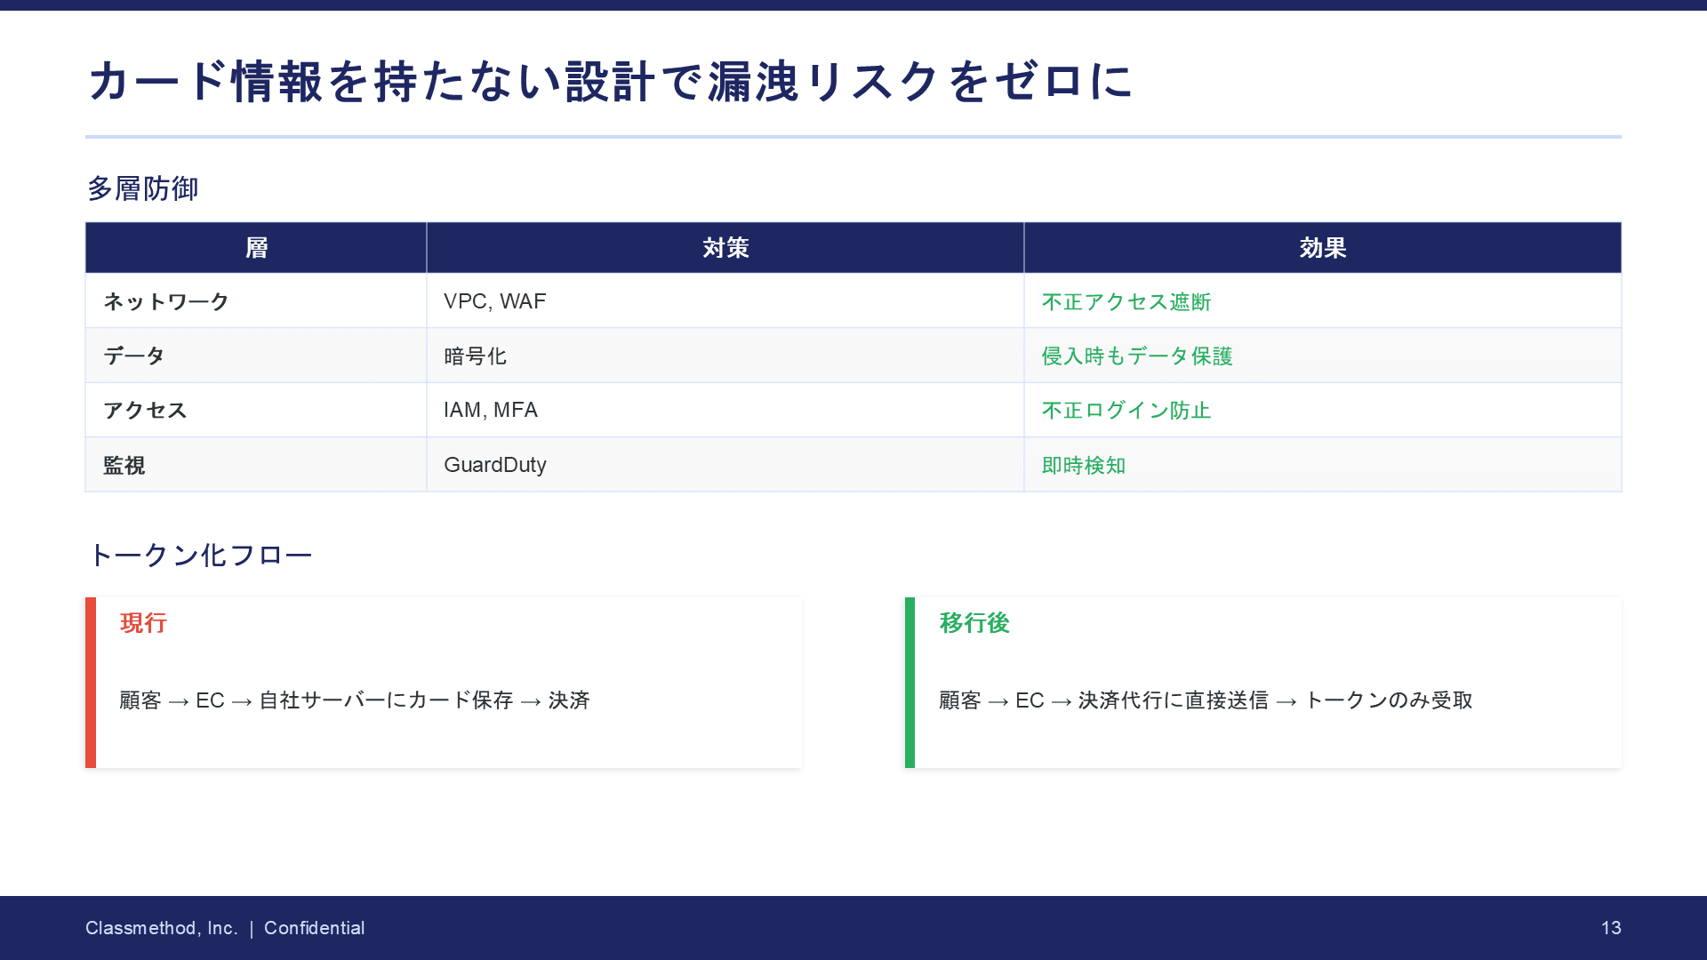Click the Classmethod, Inc. Confidential footer text
This screenshot has width=1707, height=960.
225,928
